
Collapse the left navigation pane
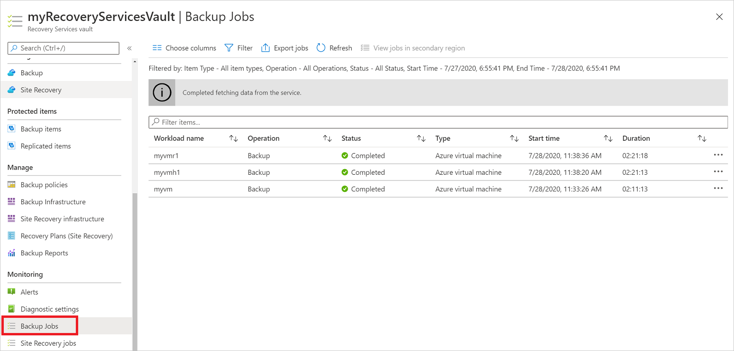point(129,48)
